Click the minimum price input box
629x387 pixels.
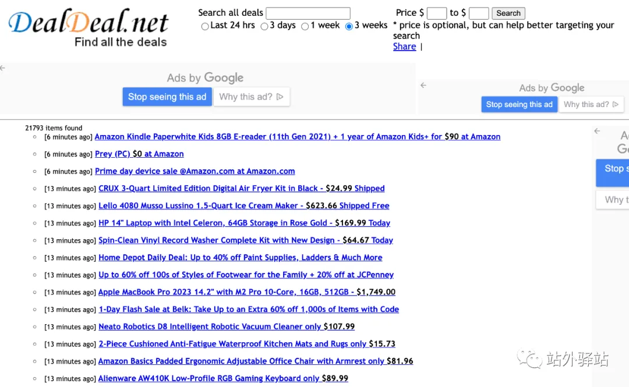click(x=437, y=13)
